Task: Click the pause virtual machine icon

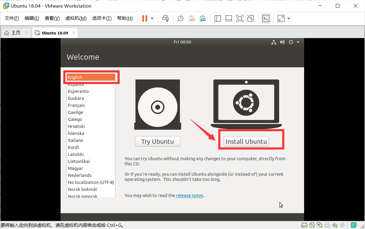Action: click(145, 18)
